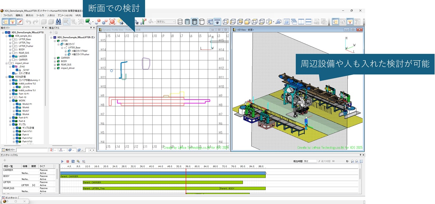Click the isometric cube view icon
The image size is (435, 204).
(x=269, y=22)
